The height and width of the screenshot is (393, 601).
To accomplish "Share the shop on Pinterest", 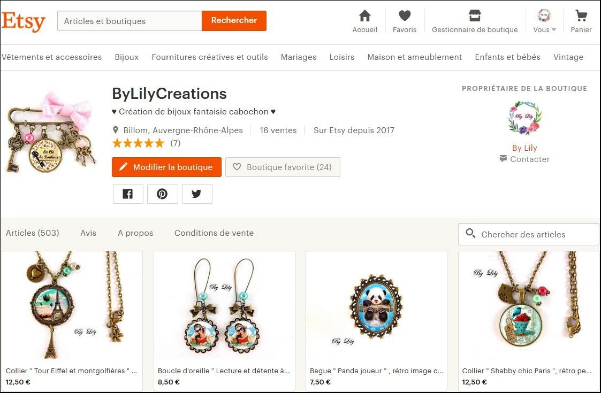I will [x=162, y=194].
